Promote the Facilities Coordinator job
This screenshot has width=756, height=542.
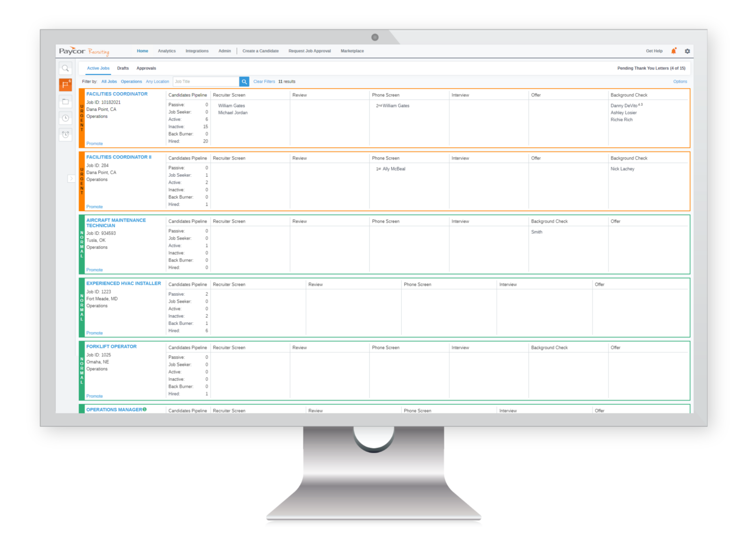coord(94,143)
